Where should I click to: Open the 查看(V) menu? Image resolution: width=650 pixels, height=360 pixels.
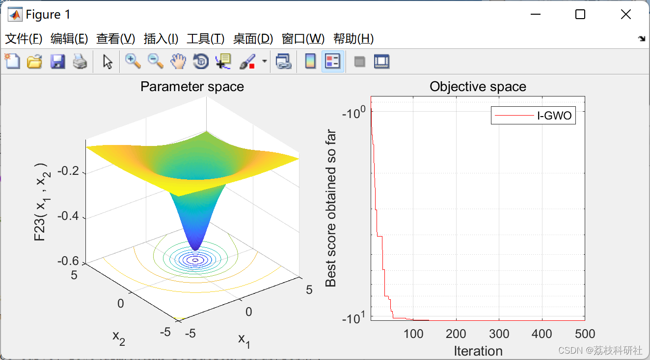(x=115, y=39)
